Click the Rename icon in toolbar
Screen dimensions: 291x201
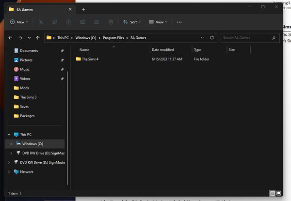(x=83, y=22)
